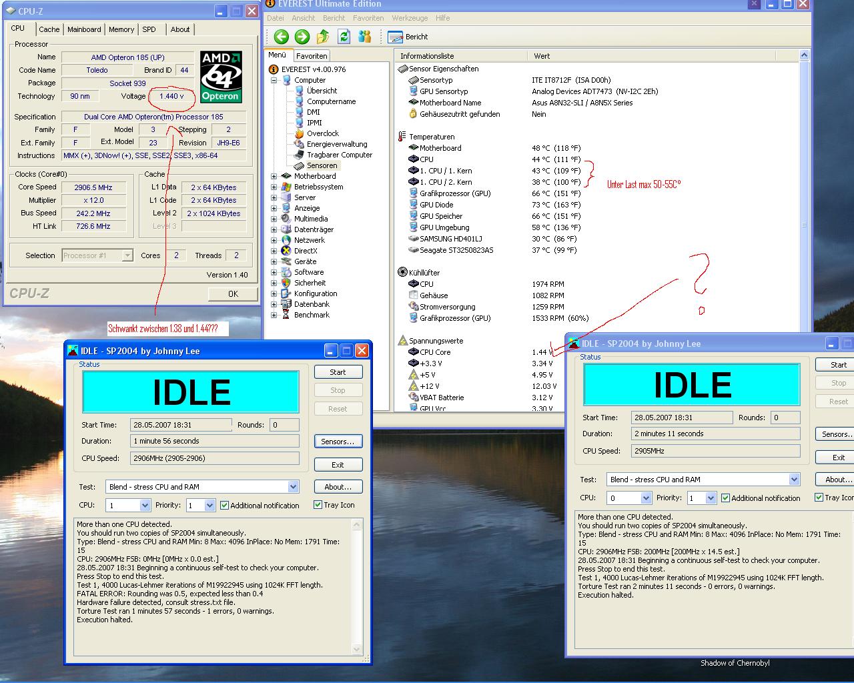This screenshot has width=854, height=683.
Task: Click the fan icon beside Kühllüfter
Action: coord(402,272)
